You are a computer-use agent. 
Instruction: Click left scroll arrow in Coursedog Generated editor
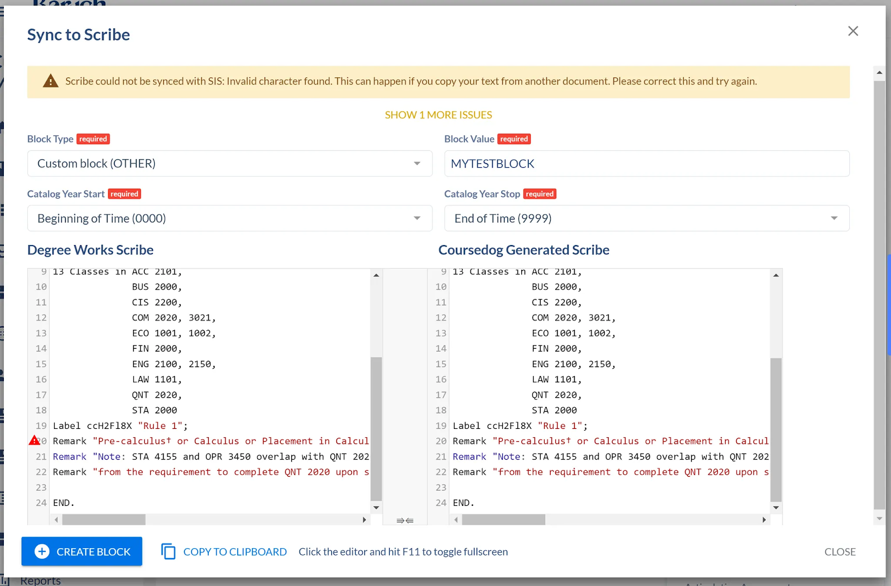click(x=456, y=520)
